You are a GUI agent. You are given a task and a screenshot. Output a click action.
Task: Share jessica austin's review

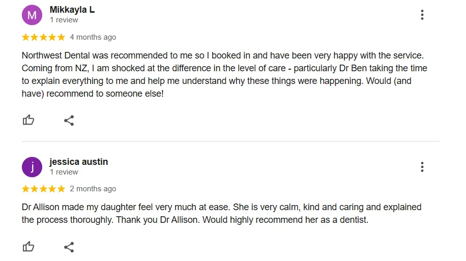[x=69, y=247]
